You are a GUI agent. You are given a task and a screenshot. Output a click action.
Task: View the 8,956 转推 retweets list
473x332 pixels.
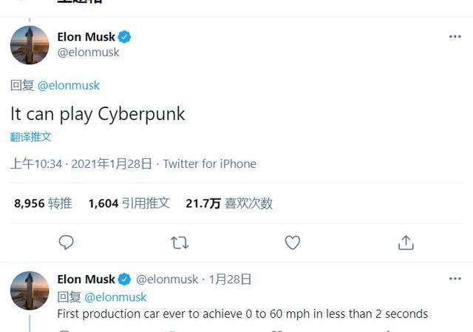[43, 203]
